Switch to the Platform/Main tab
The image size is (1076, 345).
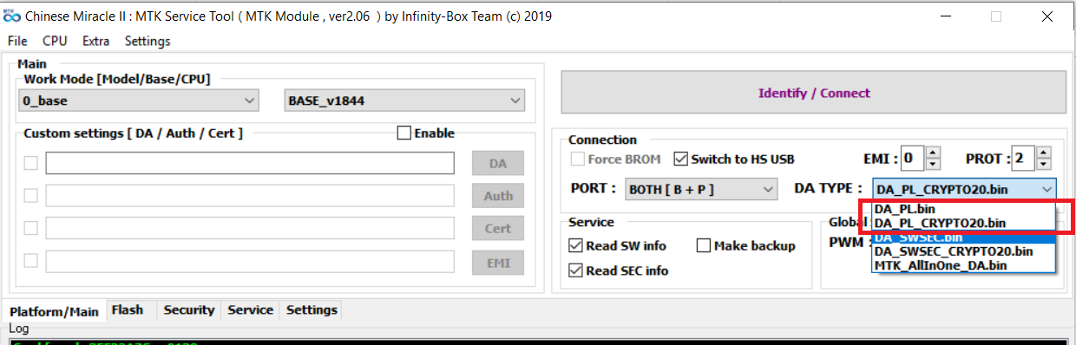(54, 310)
